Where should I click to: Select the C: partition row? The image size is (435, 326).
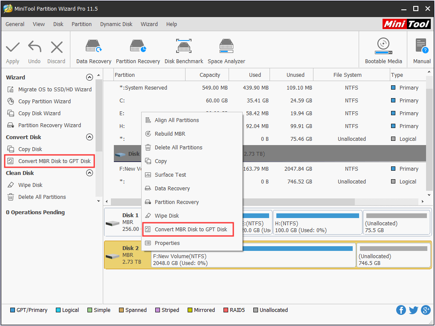coord(270,101)
